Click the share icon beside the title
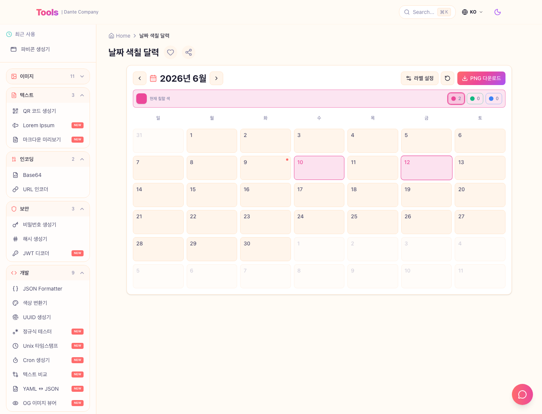Viewport: 542px width, 414px height. (189, 52)
